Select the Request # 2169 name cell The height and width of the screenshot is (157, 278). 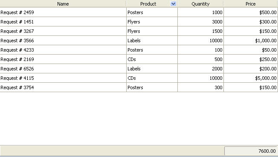pyautogui.click(x=63, y=59)
